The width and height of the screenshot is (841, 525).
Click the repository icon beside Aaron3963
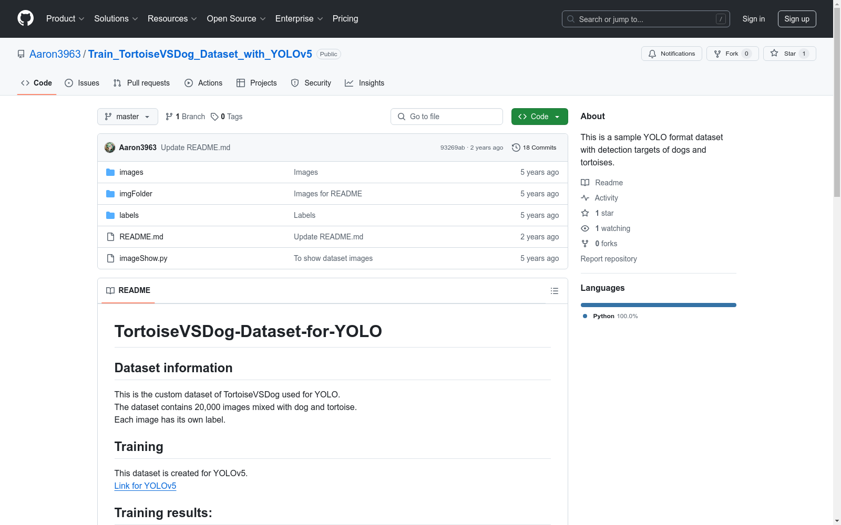coord(21,54)
